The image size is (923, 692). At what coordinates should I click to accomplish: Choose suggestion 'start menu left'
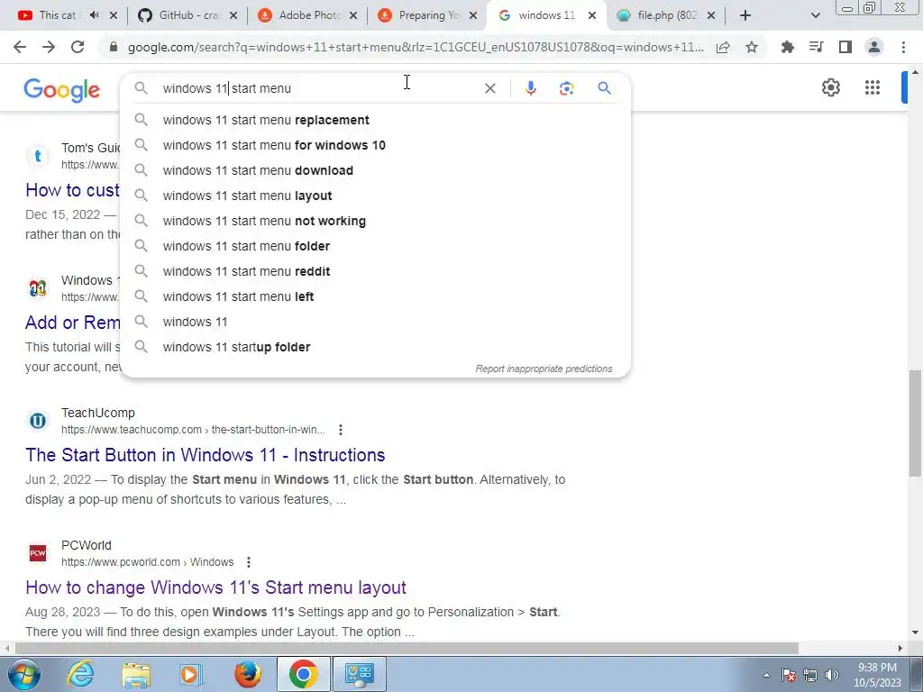click(375, 297)
